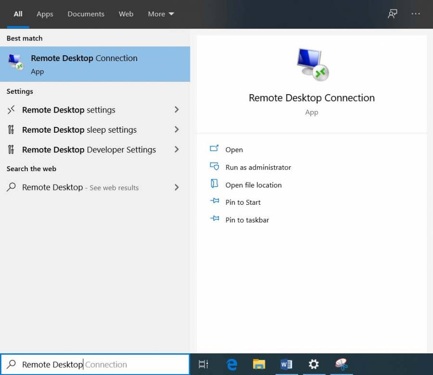Click the Run as administrator shield icon
The image size is (433, 375).
[x=215, y=166]
